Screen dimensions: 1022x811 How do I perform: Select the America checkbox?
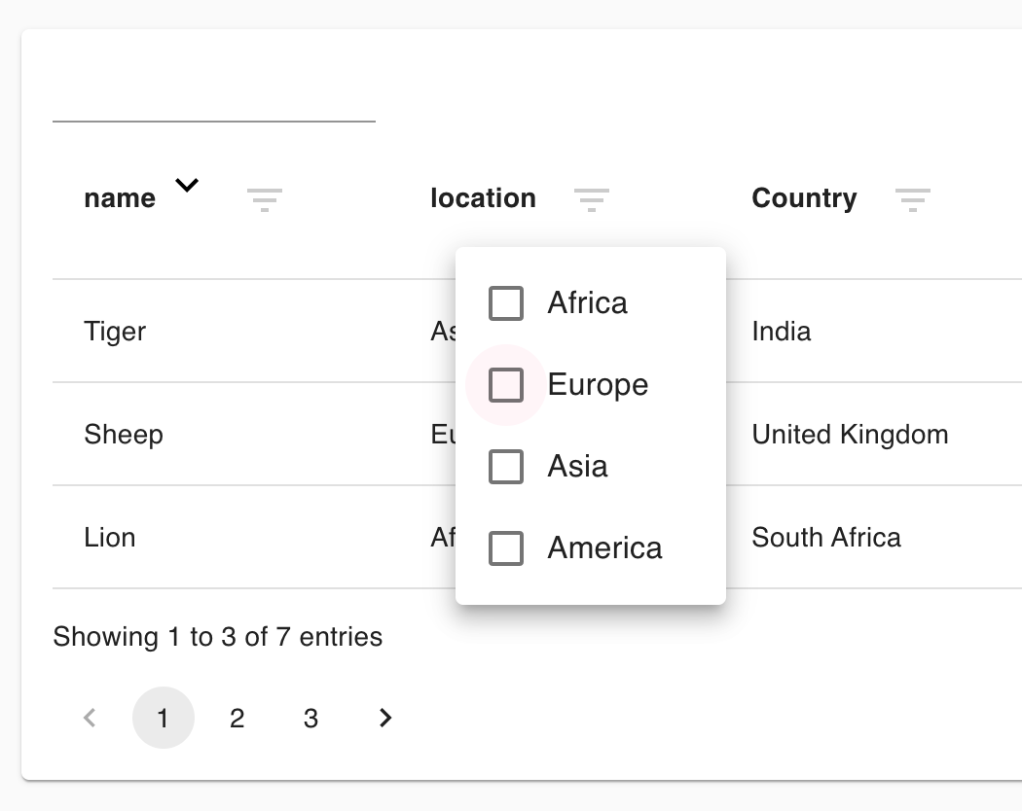(x=506, y=547)
